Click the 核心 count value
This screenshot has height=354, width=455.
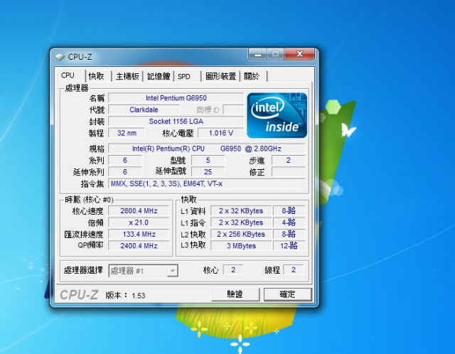(233, 270)
